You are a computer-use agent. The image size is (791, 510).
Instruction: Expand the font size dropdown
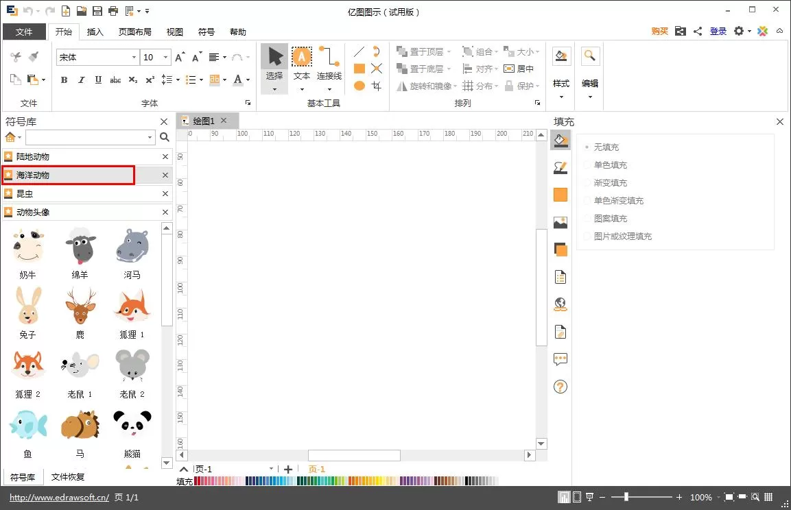click(x=165, y=58)
